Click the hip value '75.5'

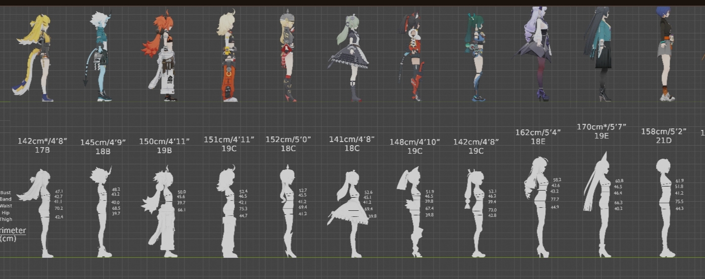coord(680,202)
